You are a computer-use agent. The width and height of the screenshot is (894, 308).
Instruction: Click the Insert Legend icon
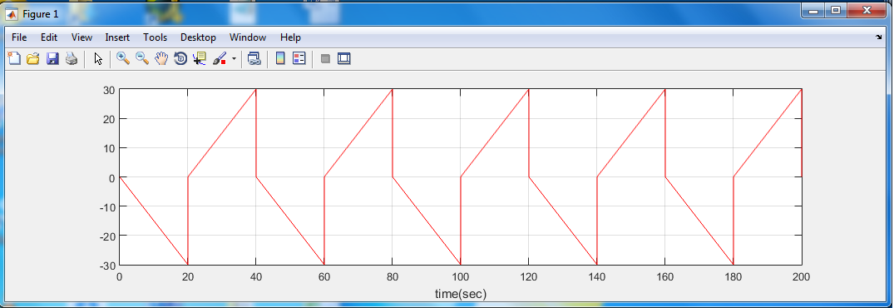point(299,58)
